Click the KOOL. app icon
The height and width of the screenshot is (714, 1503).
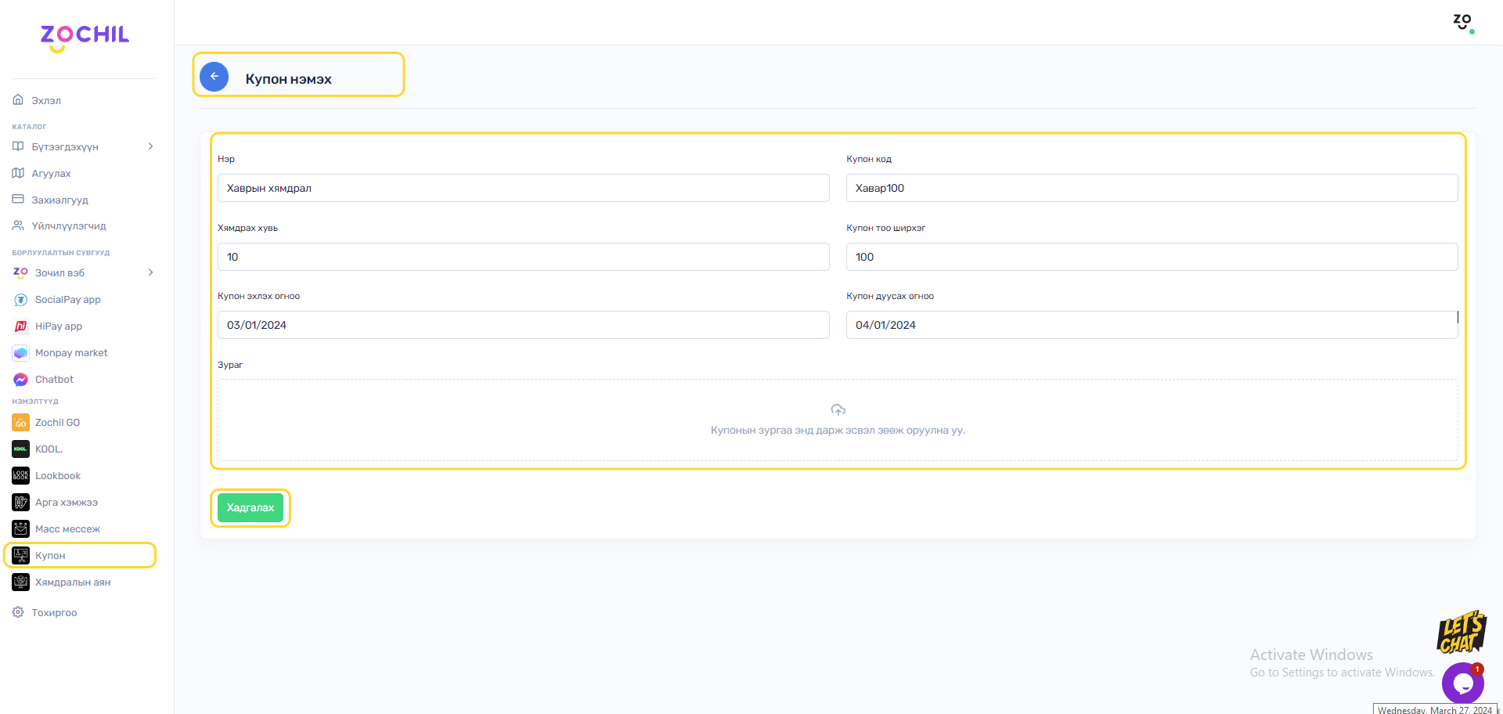tap(21, 449)
